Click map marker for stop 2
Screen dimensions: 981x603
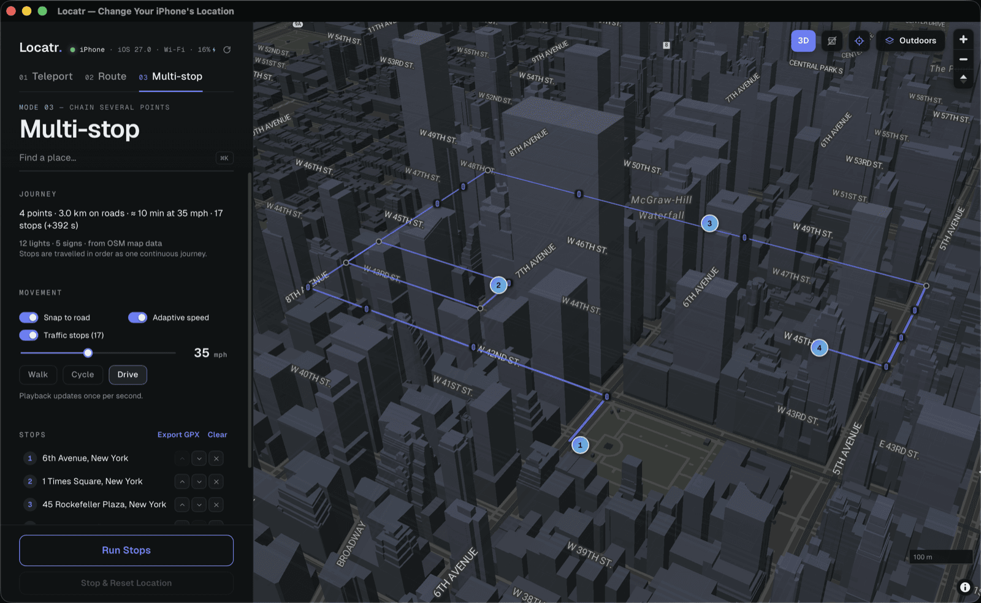pyautogui.click(x=498, y=286)
